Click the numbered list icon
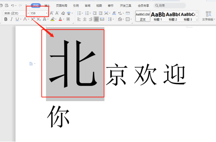This screenshot has width=216, height=142. pos(87,13)
